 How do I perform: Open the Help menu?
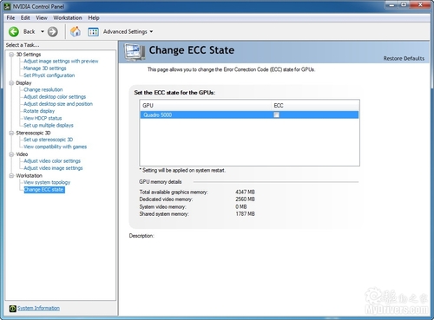click(94, 18)
